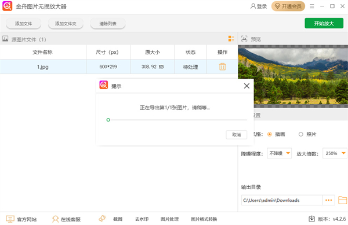This screenshot has height=225, width=348.
Task: Click the 文件名称 column header
Action: [x=43, y=52]
